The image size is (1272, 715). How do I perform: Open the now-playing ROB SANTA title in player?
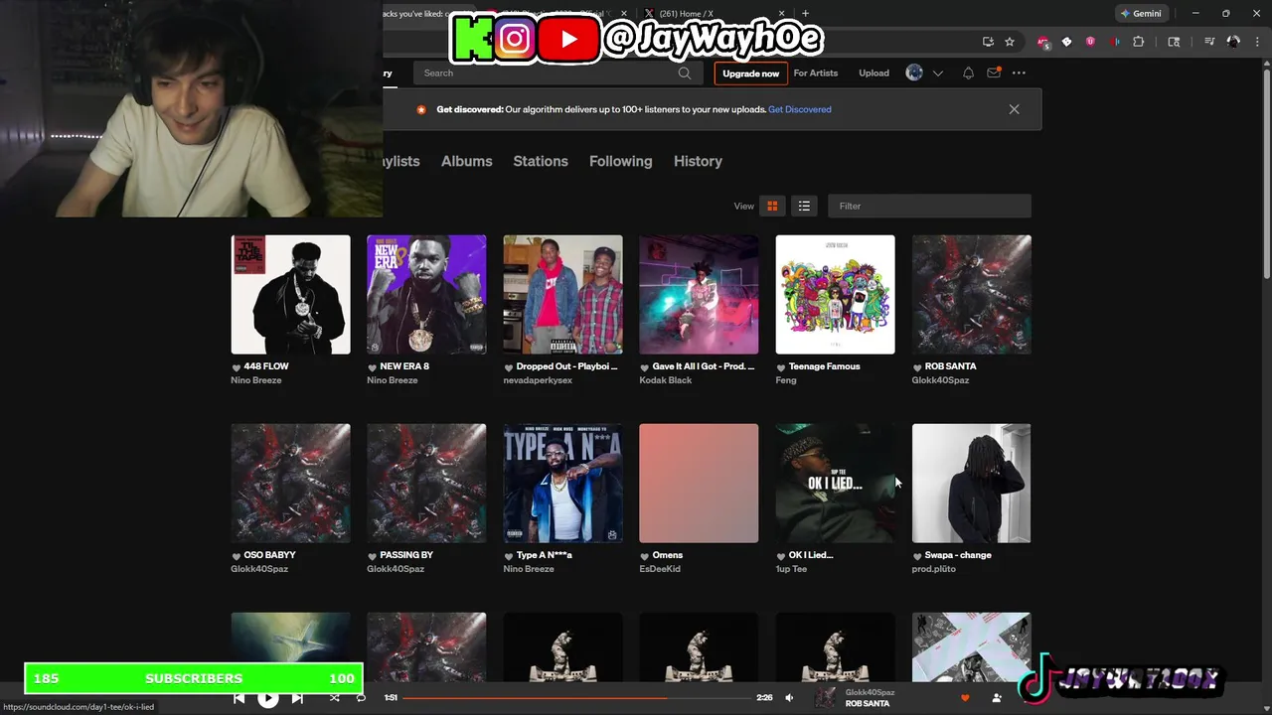click(868, 704)
